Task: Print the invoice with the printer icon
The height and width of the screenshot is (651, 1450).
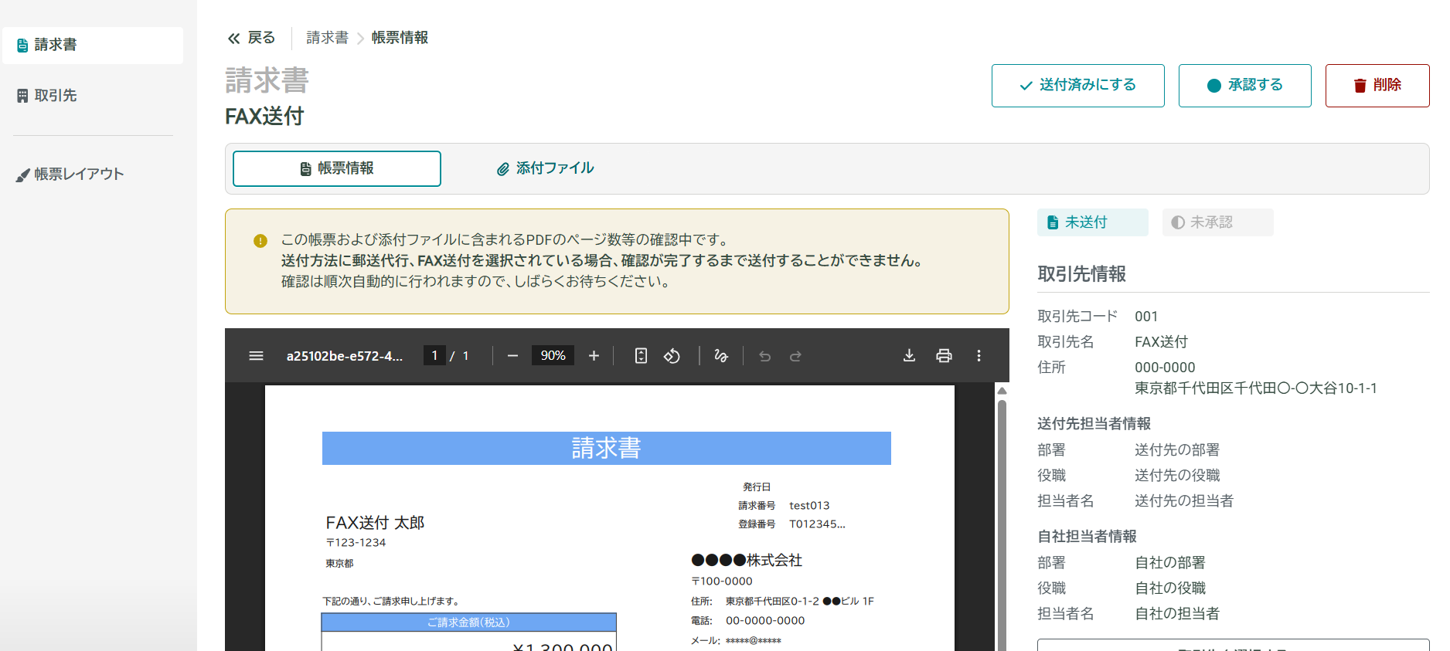Action: [944, 356]
